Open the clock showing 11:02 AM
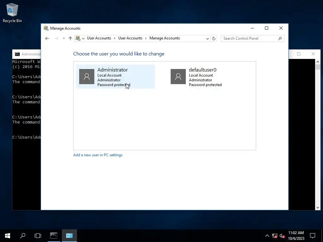The height and width of the screenshot is (242, 323). [296, 236]
